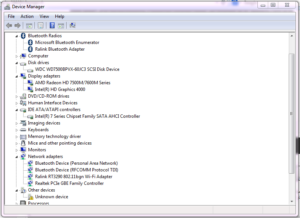Viewport: 300px width, 218px height.
Task: Collapse the IDE ATA/ATAPI controllers category
Action: [16, 110]
